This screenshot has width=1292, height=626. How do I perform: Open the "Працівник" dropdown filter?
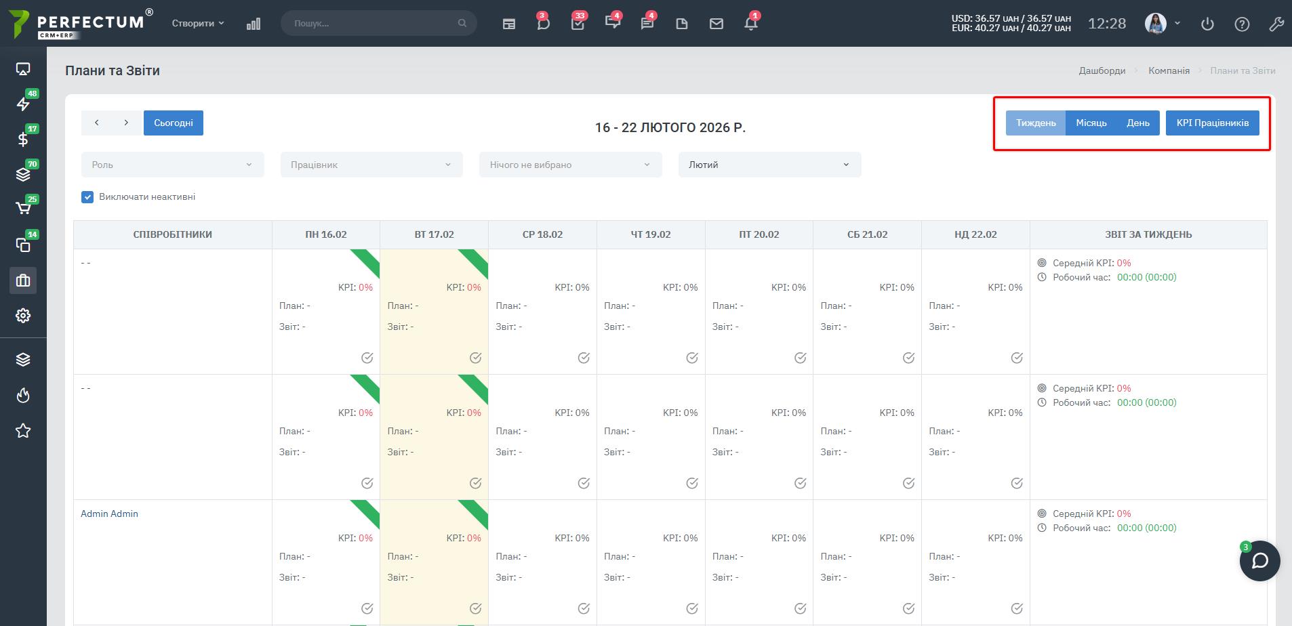click(x=371, y=165)
